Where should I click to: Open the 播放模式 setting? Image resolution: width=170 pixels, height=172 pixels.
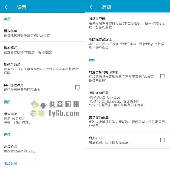point(42,50)
